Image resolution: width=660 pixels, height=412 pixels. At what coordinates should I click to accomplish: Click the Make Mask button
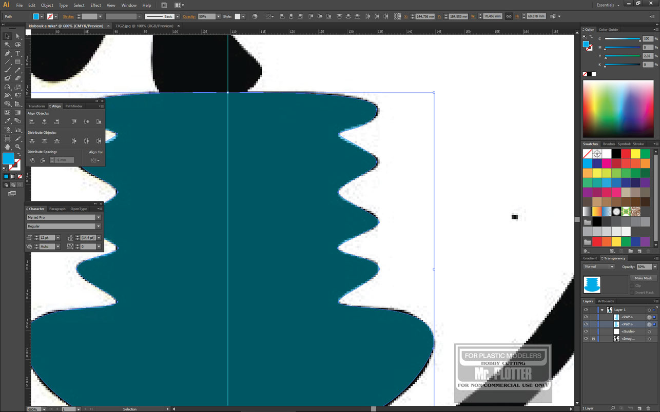(x=643, y=278)
